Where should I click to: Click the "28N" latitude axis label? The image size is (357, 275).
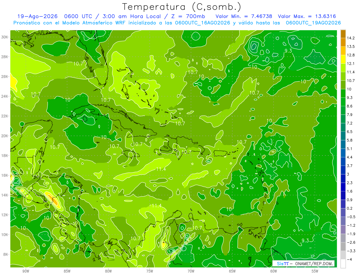5,57
